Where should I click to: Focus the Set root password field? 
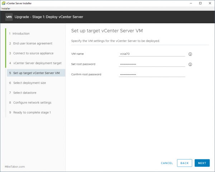point(152,64)
